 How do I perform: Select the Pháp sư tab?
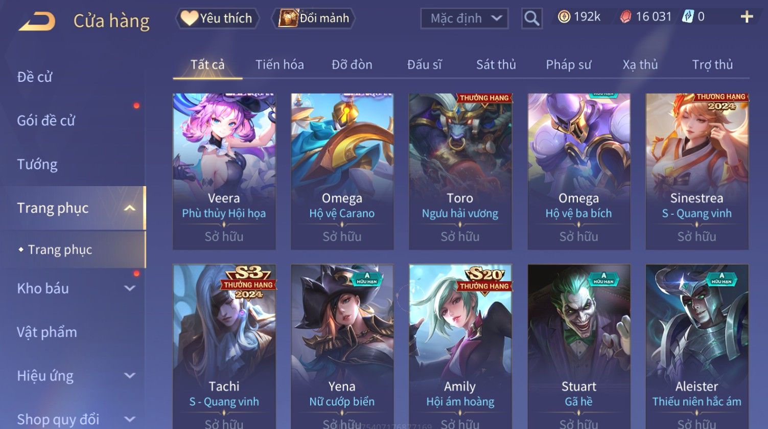[x=568, y=65]
